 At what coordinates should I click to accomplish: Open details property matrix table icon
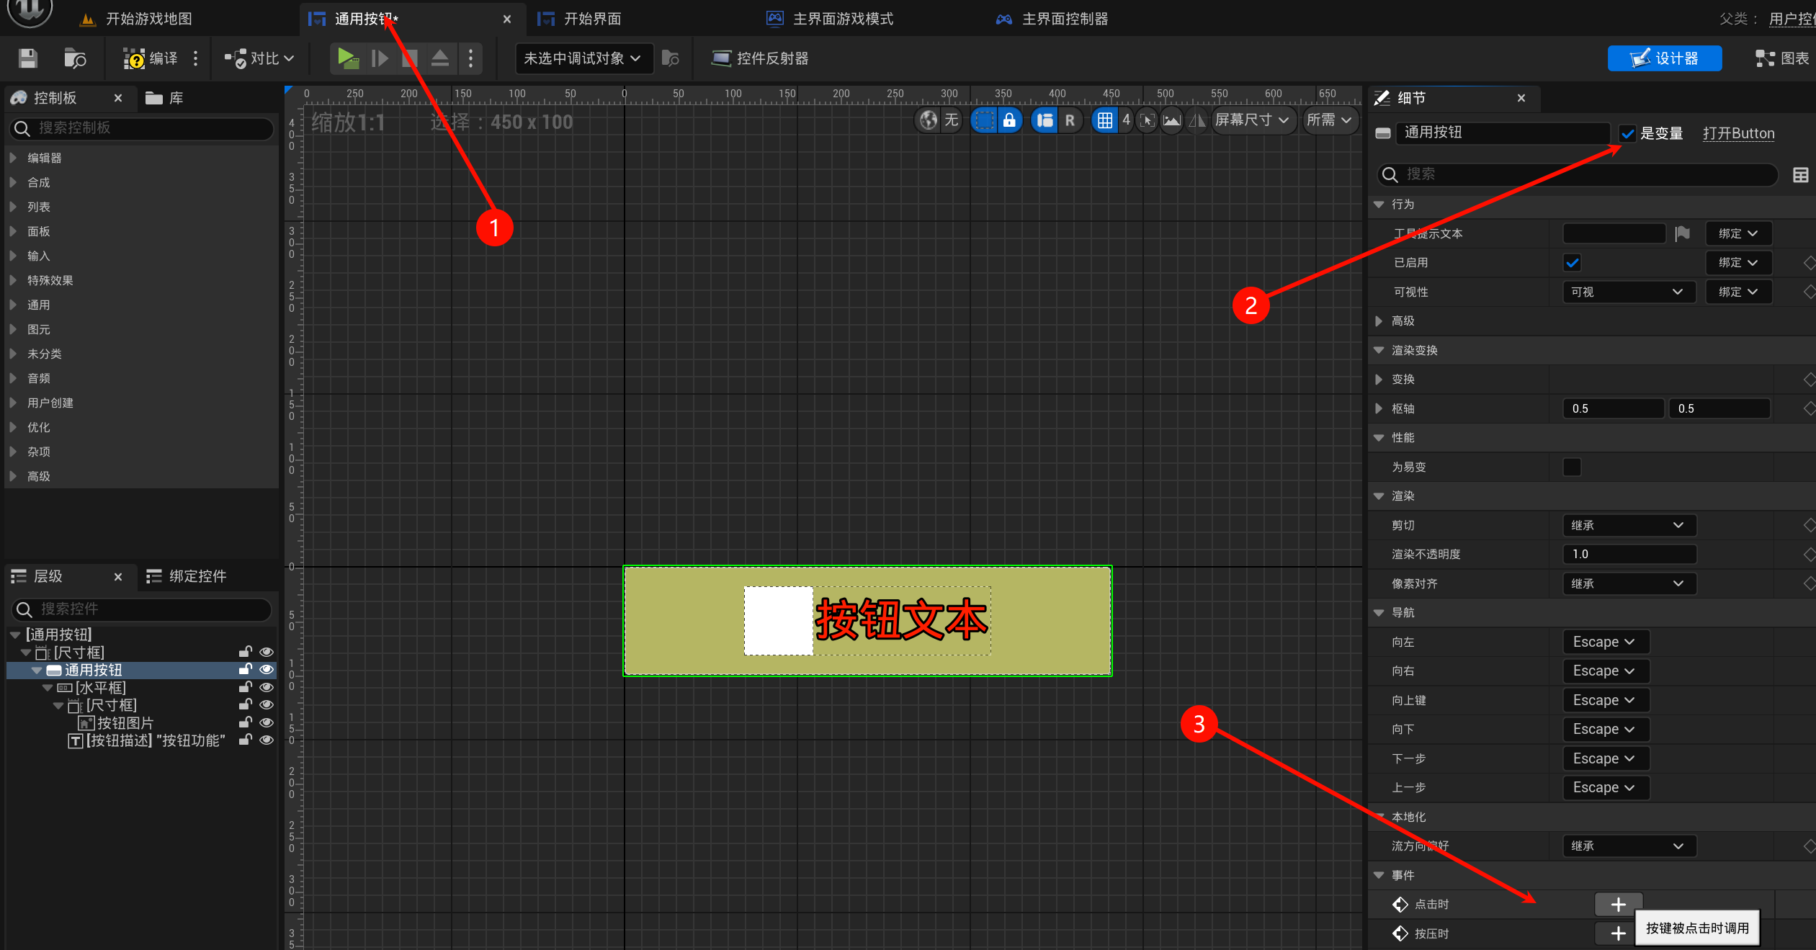point(1800,175)
